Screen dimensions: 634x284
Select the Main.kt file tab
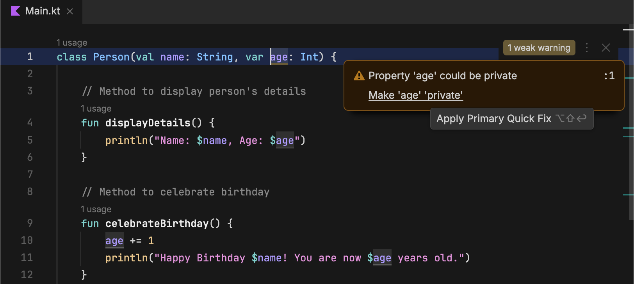42,11
